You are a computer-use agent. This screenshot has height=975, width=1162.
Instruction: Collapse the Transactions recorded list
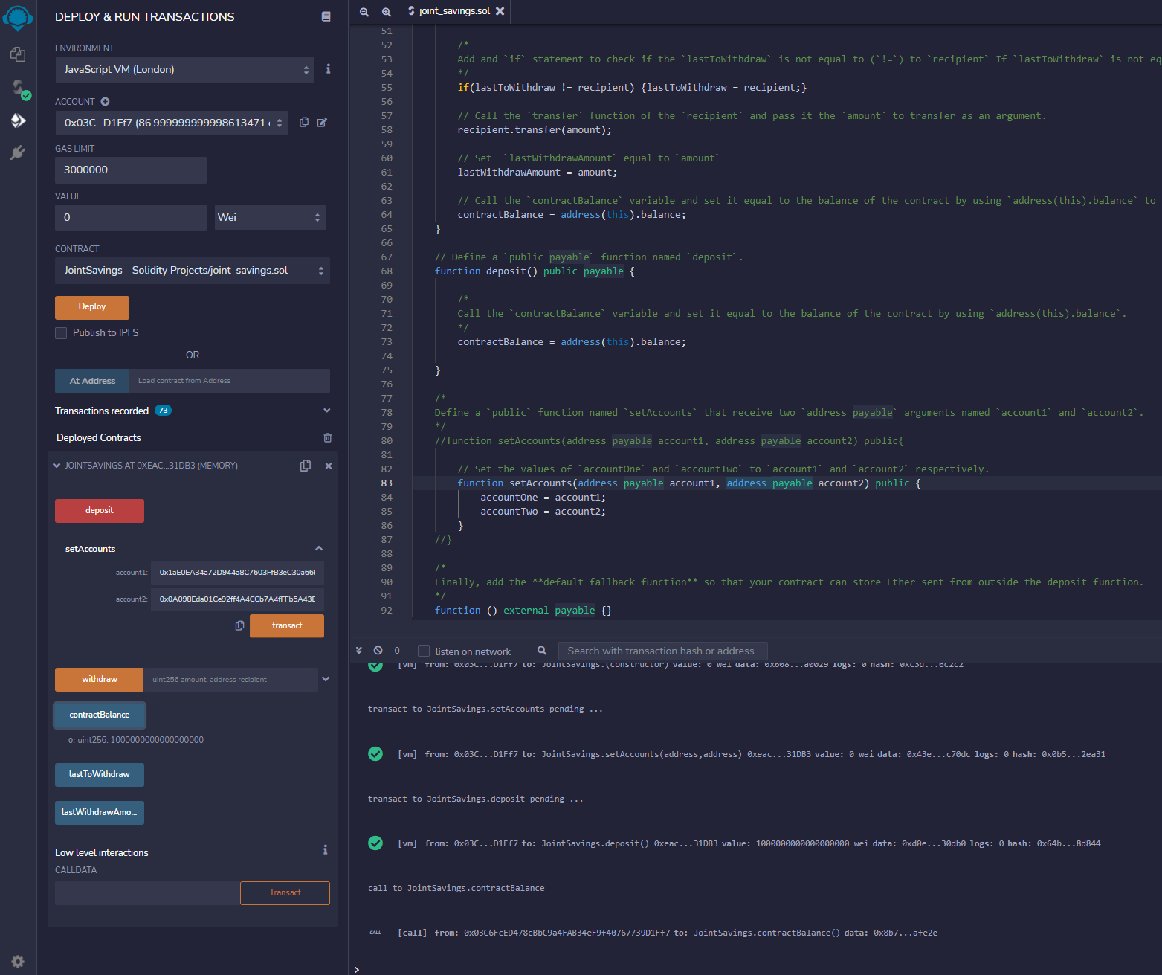tap(326, 410)
